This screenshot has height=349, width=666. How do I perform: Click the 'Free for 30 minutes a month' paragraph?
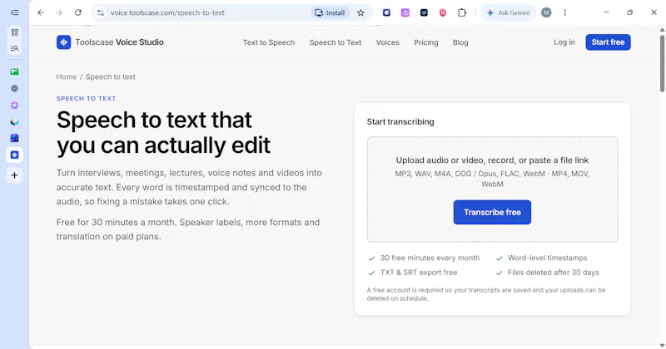point(188,229)
